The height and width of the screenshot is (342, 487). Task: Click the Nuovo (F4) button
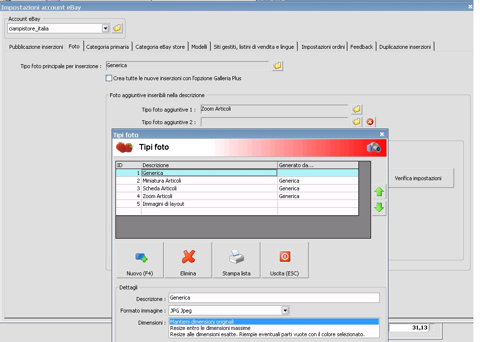(140, 260)
